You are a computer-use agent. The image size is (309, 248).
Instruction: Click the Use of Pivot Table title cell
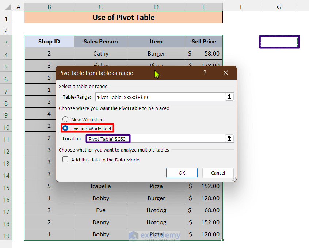123,17
